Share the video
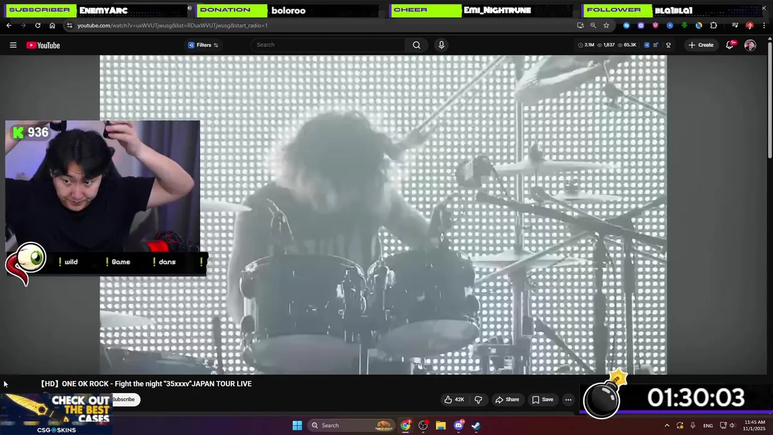 tap(507, 399)
